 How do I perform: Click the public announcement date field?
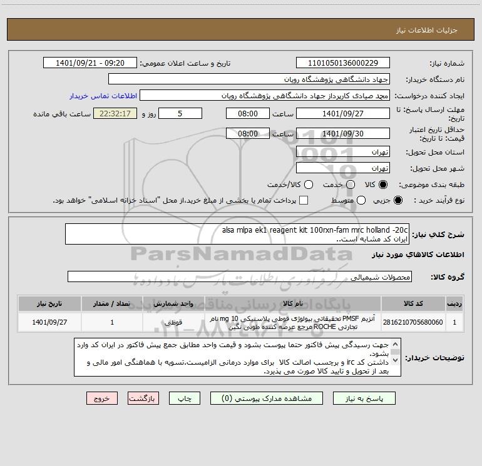tap(90, 63)
